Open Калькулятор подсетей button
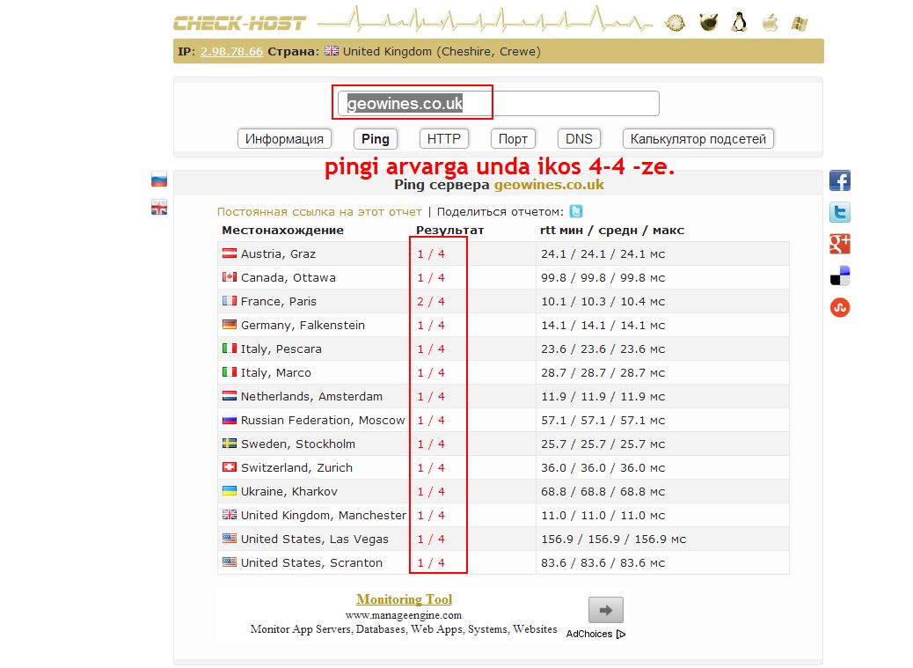913x668 pixels. click(698, 138)
